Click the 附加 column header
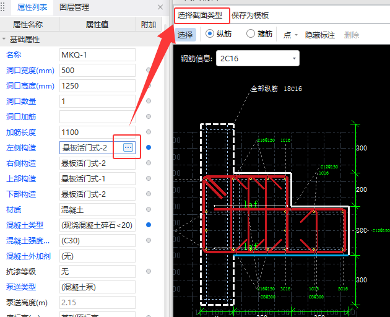 coord(149,24)
